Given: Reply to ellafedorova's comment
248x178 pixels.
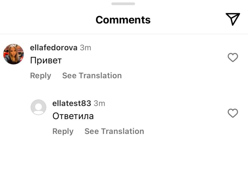Looking at the screenshot, I should 41,75.
